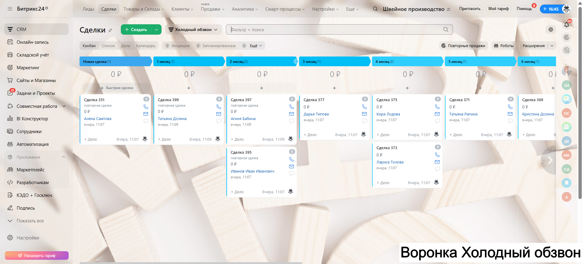Image resolution: width=583 pixels, height=264 pixels.
Task: Click the responsible avatar on Сделка 351 card
Action: pyautogui.click(x=145, y=139)
